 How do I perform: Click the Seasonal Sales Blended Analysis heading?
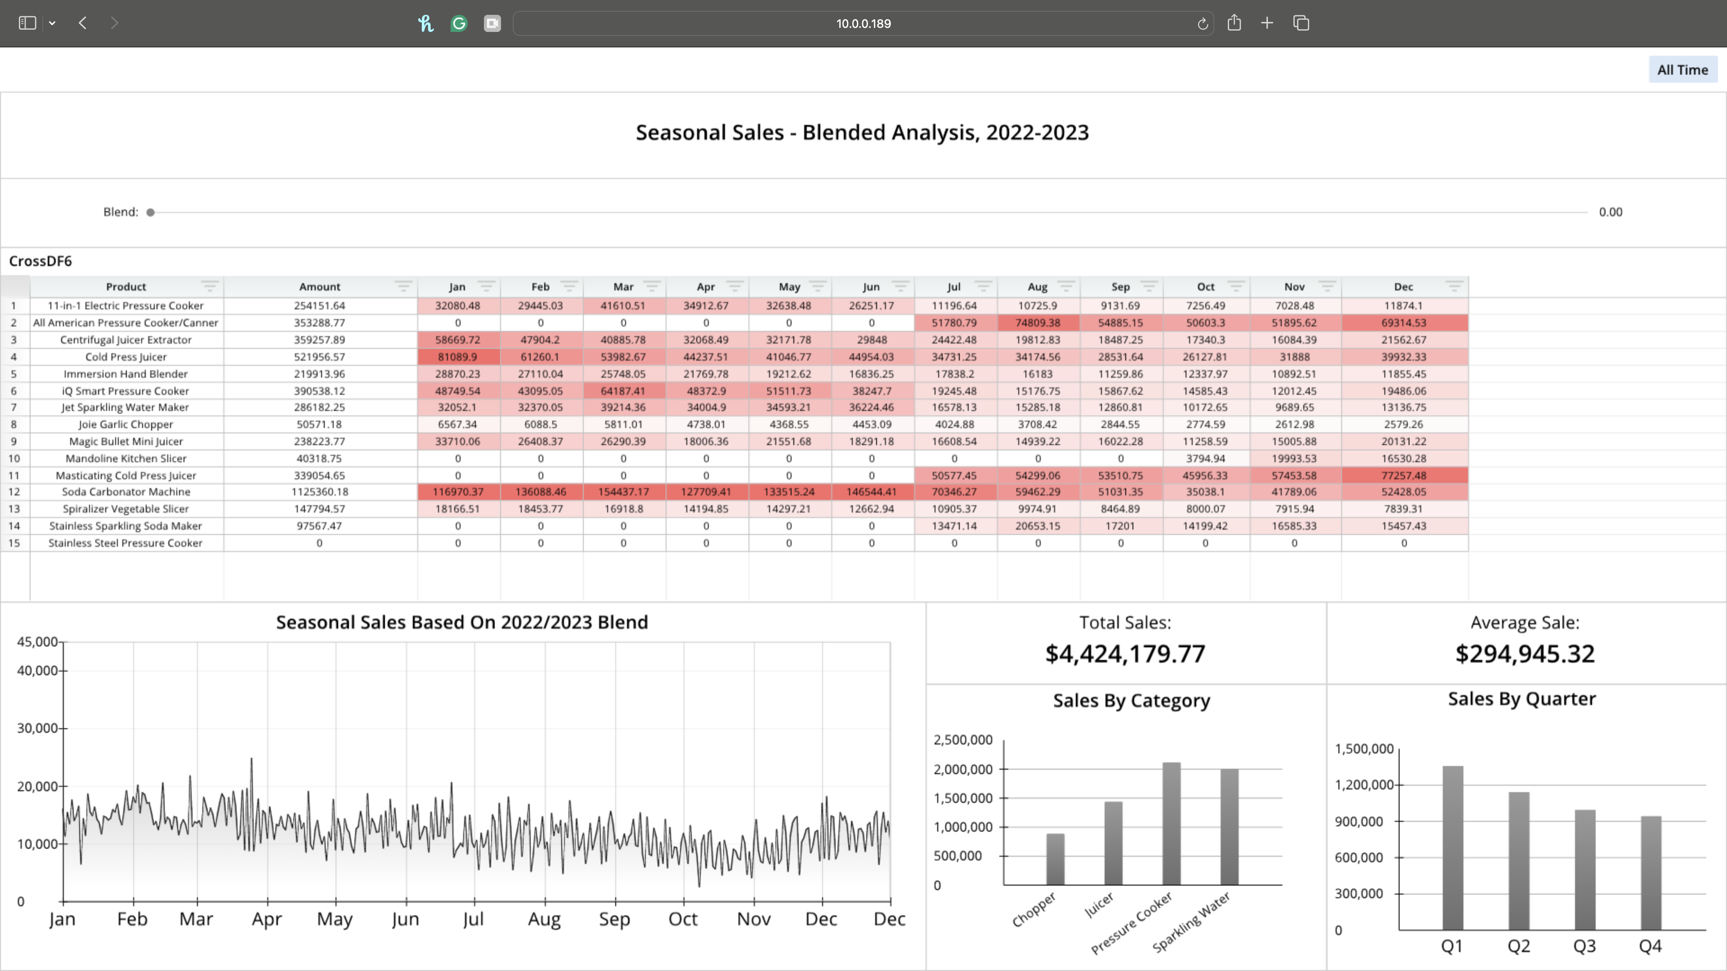862,133
